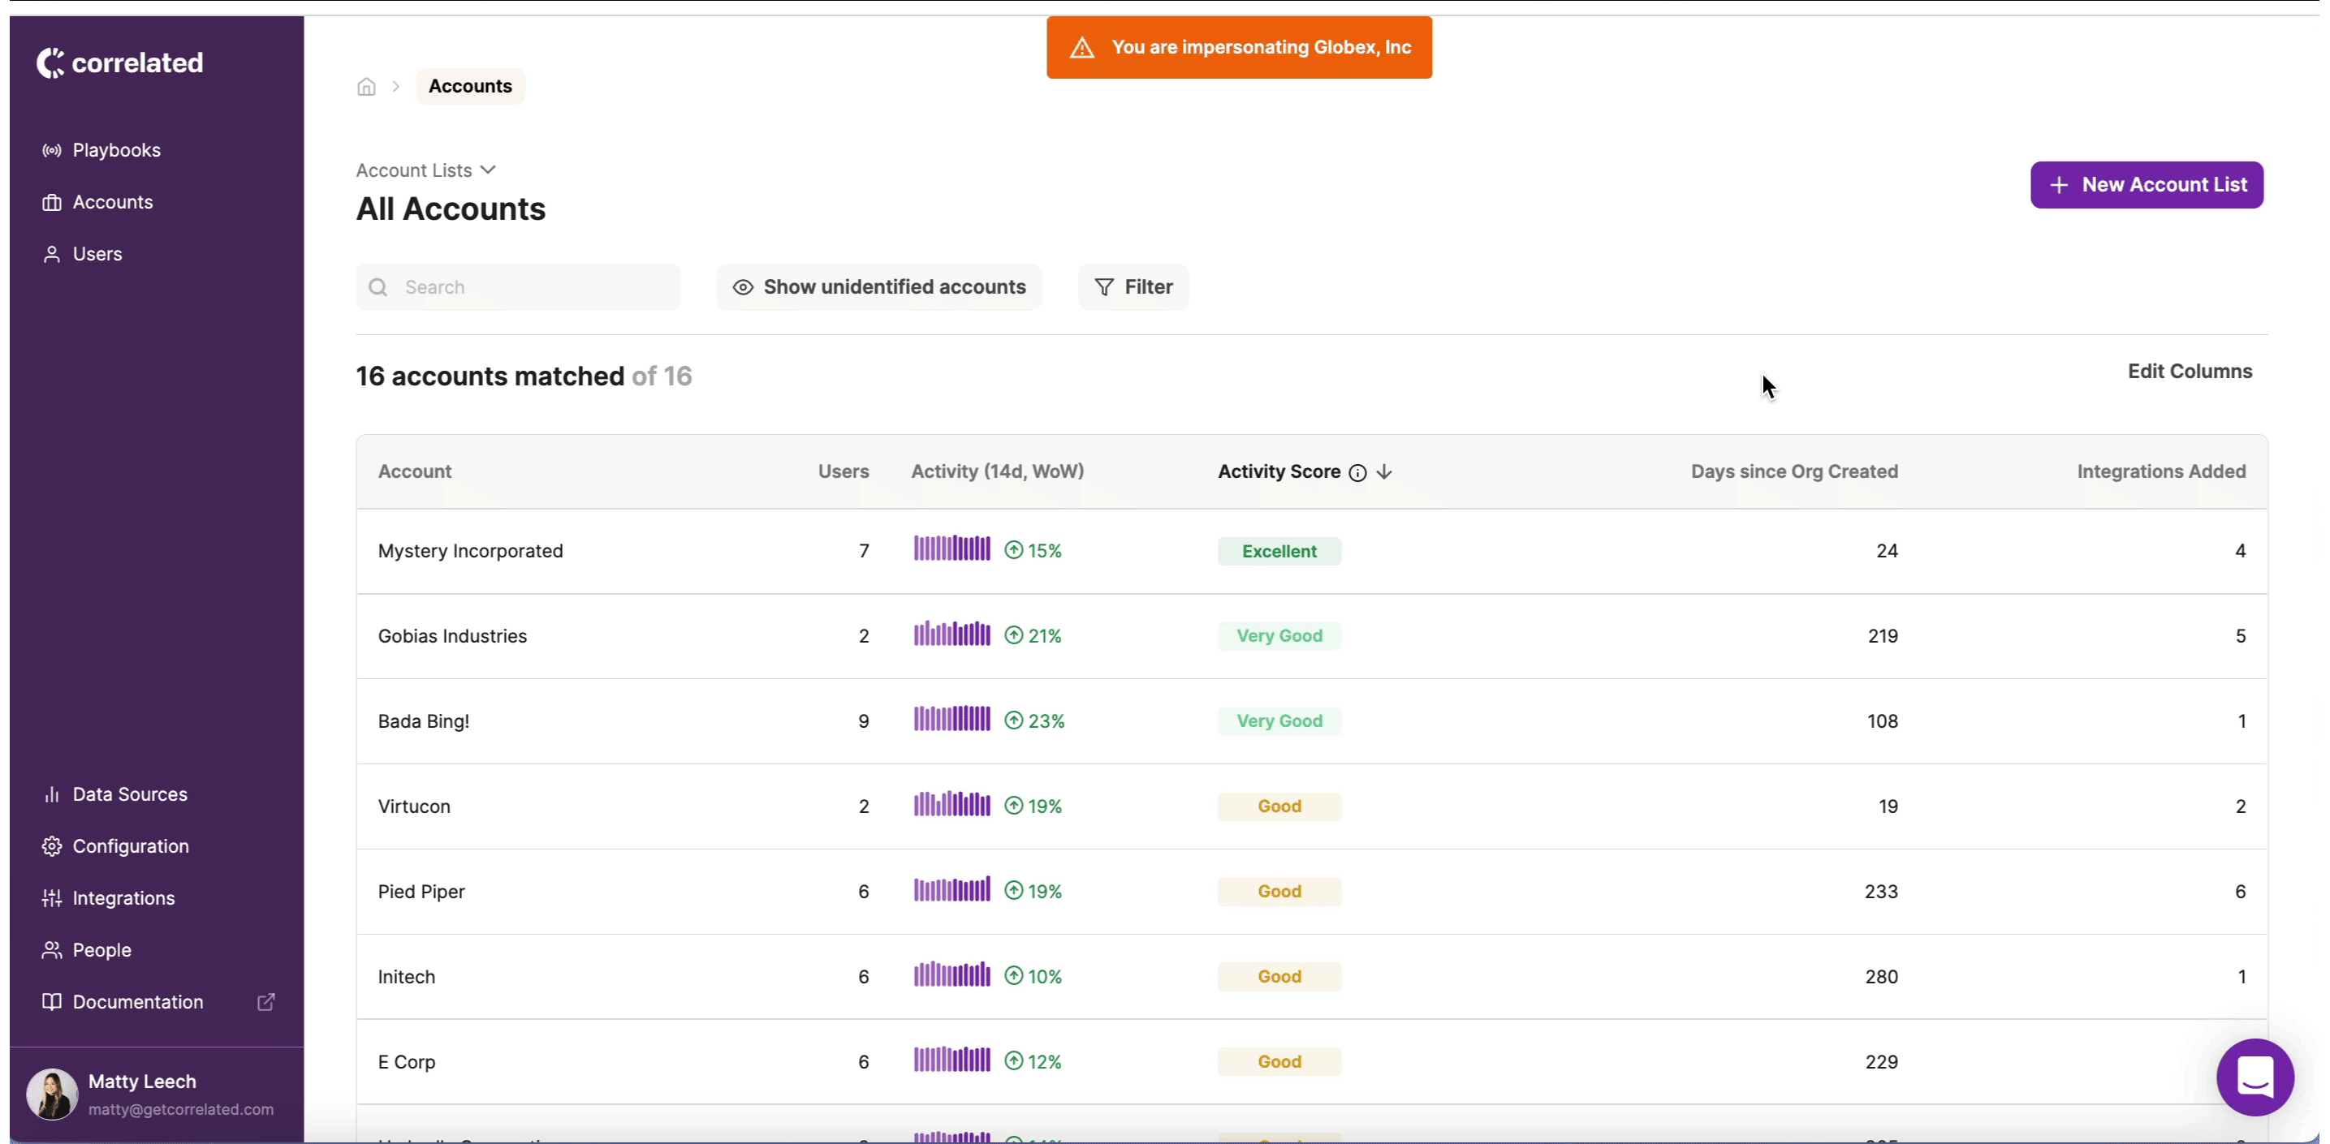
Task: Click Gobias Industries' activity sparkline
Action: [x=951, y=634]
